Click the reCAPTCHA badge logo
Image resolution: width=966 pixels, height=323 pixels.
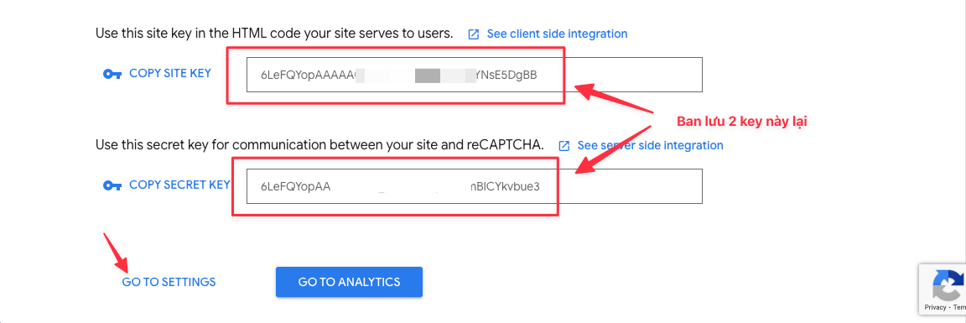[x=949, y=284]
